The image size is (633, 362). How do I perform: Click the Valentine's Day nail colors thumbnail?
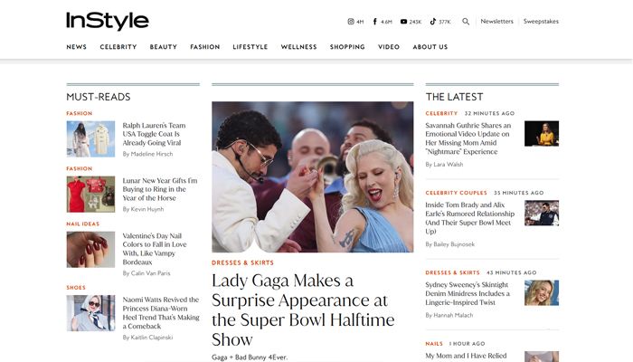click(90, 249)
